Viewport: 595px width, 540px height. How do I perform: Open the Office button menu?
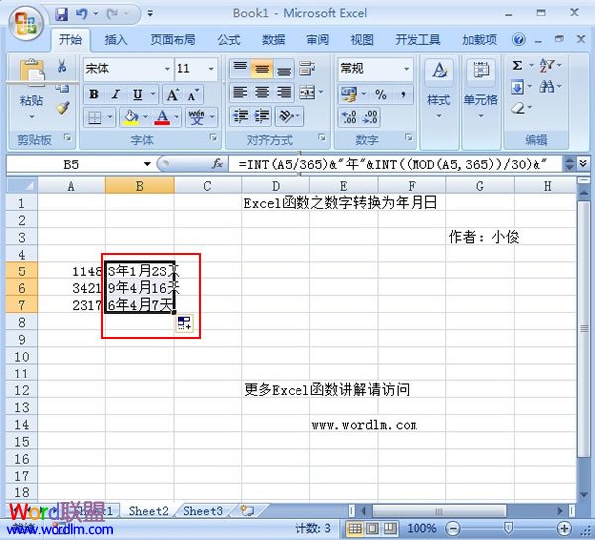click(x=26, y=23)
